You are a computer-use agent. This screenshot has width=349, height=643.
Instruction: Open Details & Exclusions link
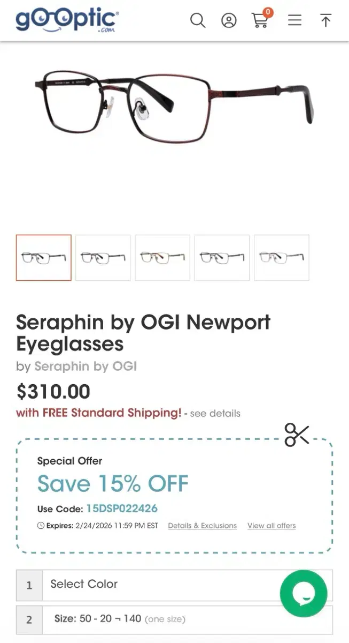click(x=203, y=526)
